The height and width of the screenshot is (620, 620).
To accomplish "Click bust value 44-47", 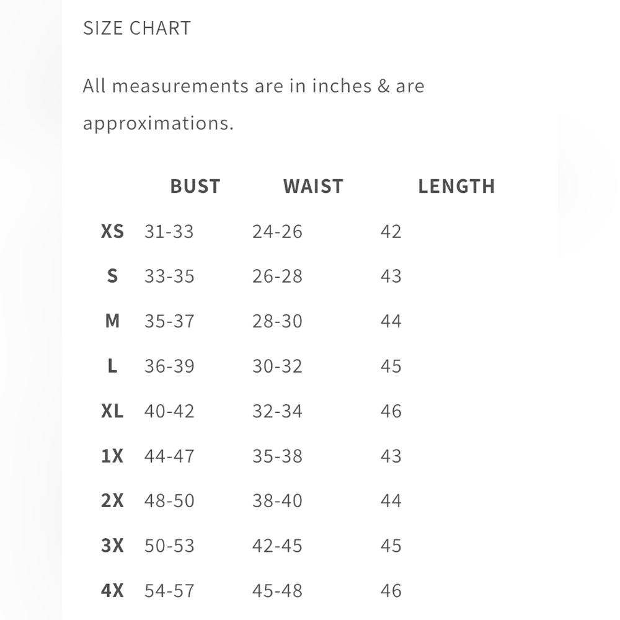I will [x=169, y=456].
